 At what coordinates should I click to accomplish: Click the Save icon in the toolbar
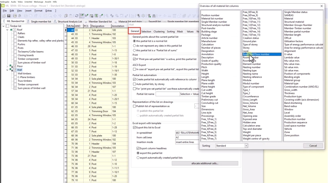[9, 16]
